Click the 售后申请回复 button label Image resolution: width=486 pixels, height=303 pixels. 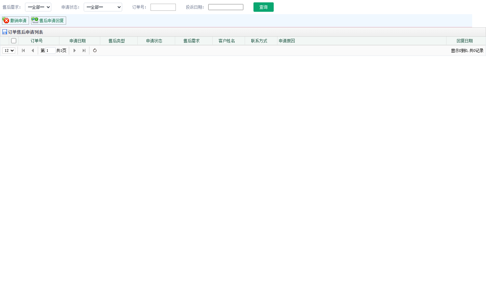[x=51, y=21]
